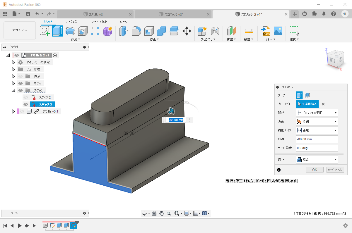Expand the ドキュメントの設定 tree node
The image size is (352, 233).
tap(13, 62)
